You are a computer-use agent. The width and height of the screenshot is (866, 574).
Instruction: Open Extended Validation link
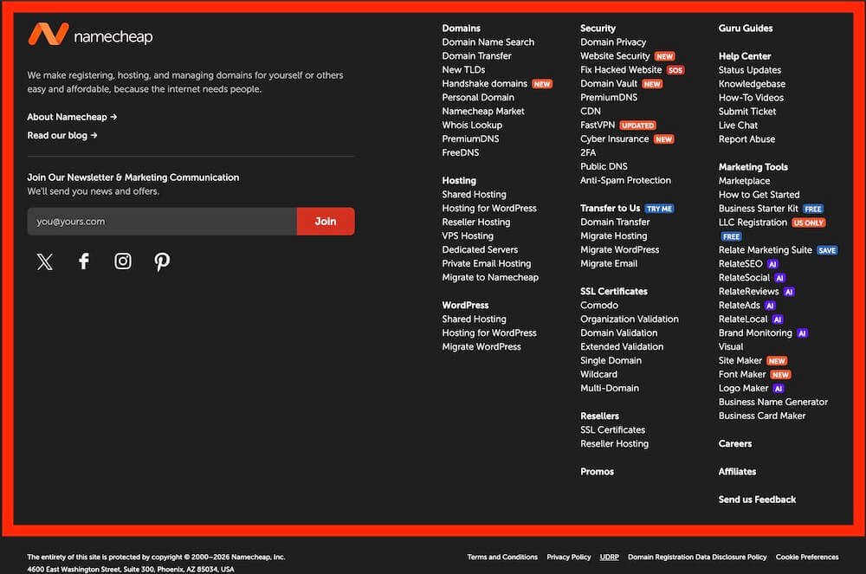click(621, 346)
